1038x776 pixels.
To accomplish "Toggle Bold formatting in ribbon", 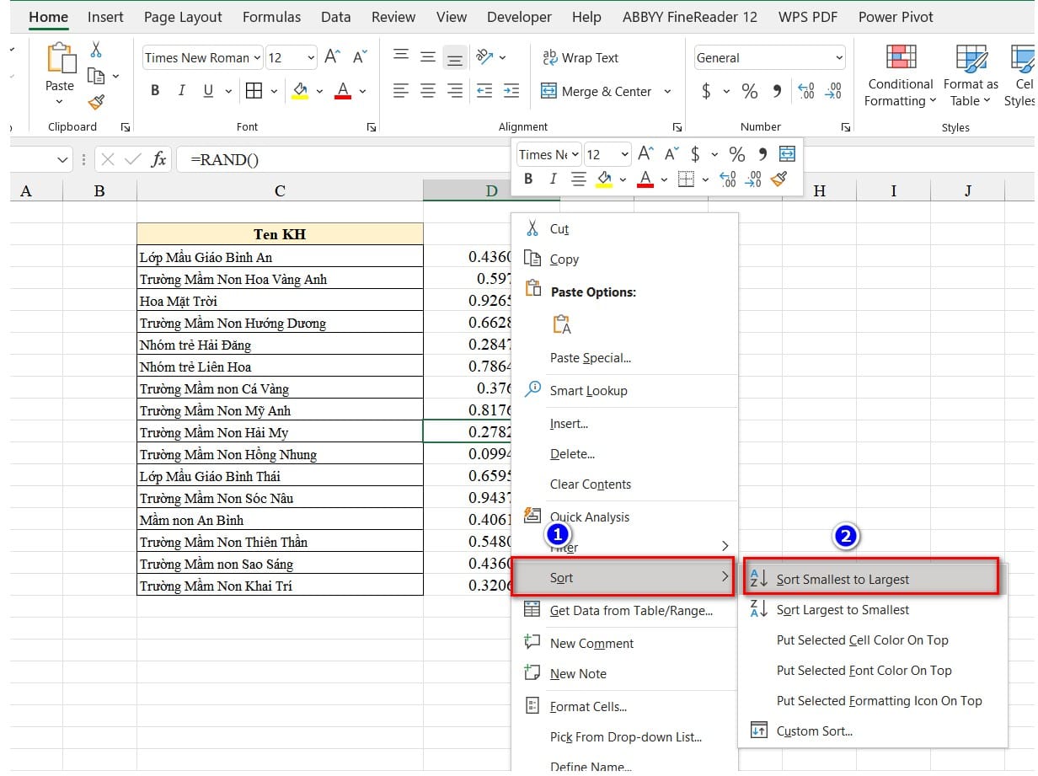I will pyautogui.click(x=155, y=91).
